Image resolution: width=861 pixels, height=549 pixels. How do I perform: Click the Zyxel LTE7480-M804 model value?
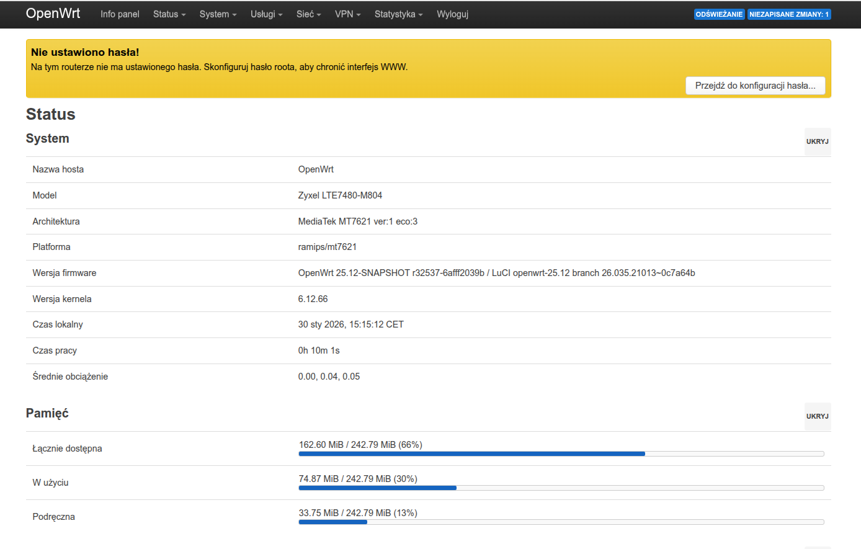340,195
